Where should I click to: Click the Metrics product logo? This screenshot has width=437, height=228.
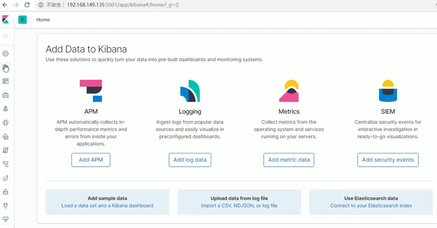coord(289,91)
